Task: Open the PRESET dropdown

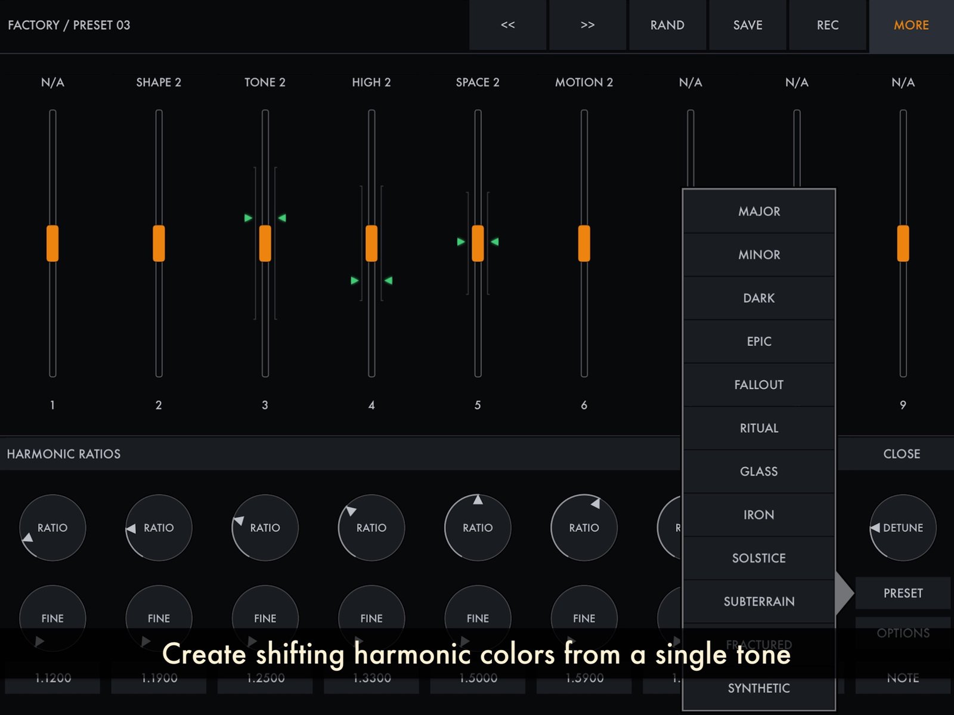Action: click(x=903, y=593)
